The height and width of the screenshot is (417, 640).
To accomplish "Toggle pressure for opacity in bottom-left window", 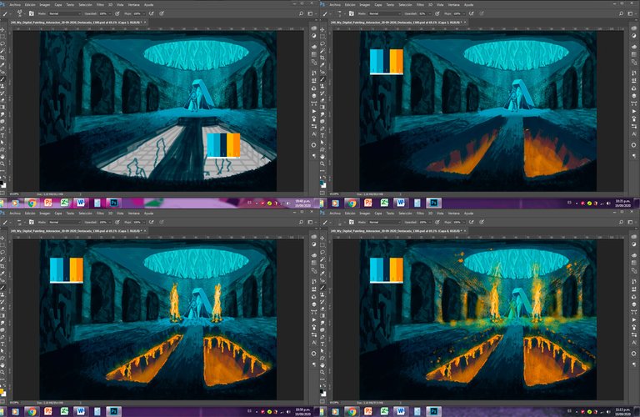I will [117, 222].
